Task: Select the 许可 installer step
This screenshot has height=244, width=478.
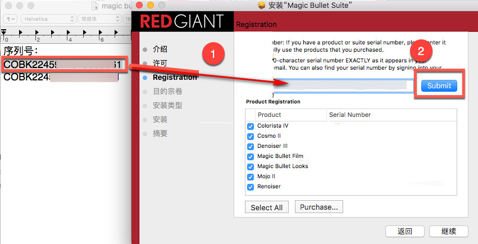Action: click(160, 63)
